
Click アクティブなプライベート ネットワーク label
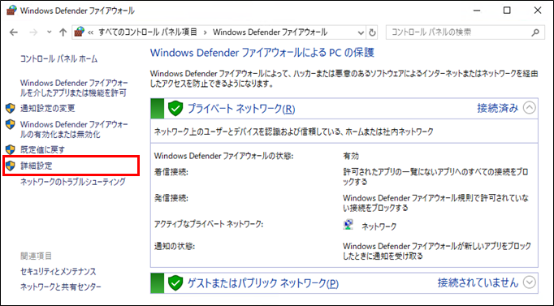tap(209, 224)
